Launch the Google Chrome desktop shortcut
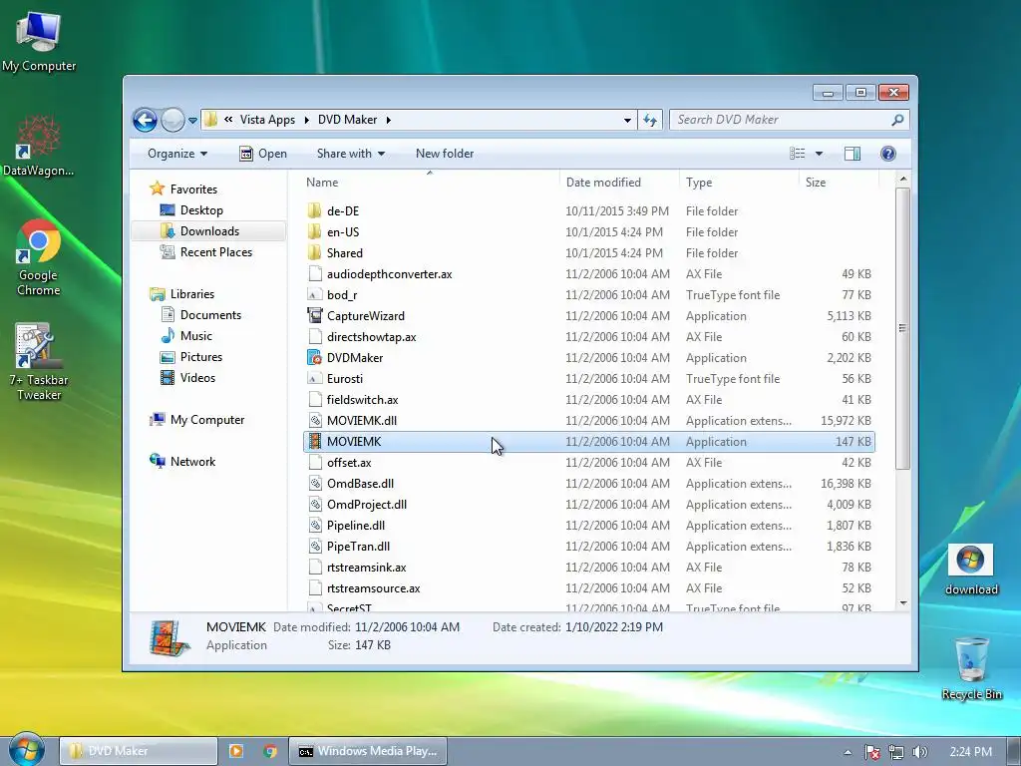This screenshot has height=766, width=1021. 39,258
